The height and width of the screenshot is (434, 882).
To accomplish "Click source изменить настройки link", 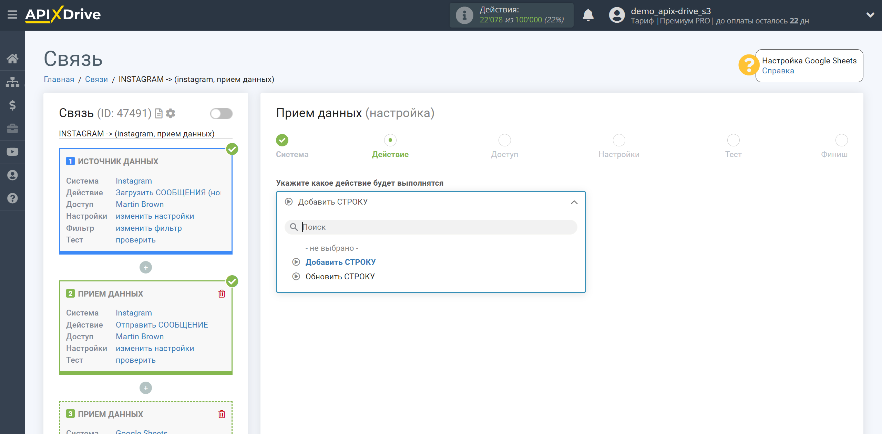I will point(155,216).
